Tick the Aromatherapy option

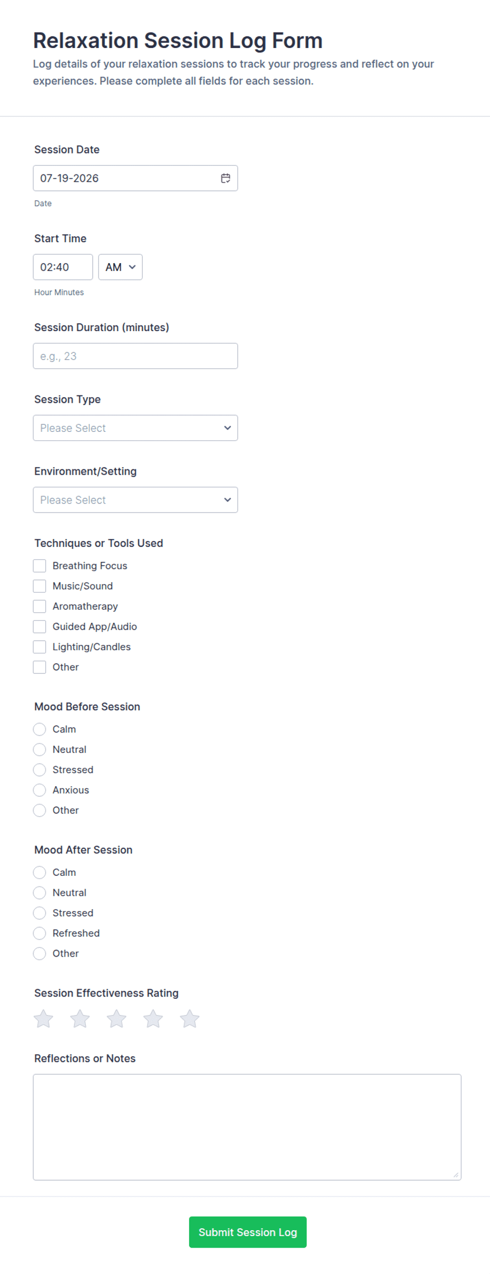tap(40, 606)
